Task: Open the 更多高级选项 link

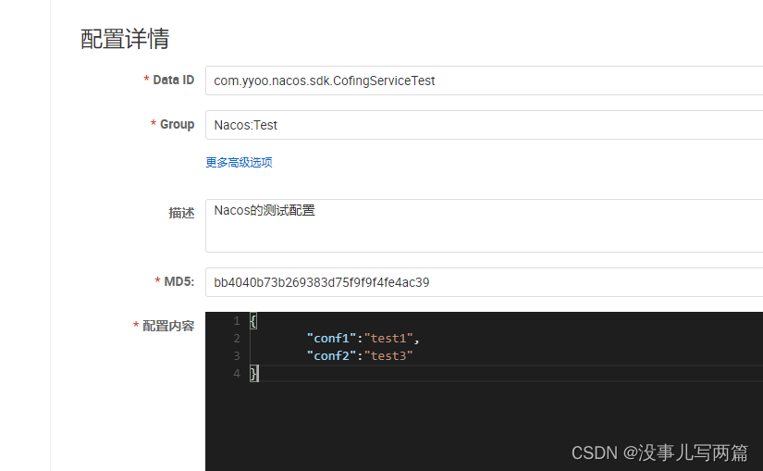Action: [x=239, y=162]
